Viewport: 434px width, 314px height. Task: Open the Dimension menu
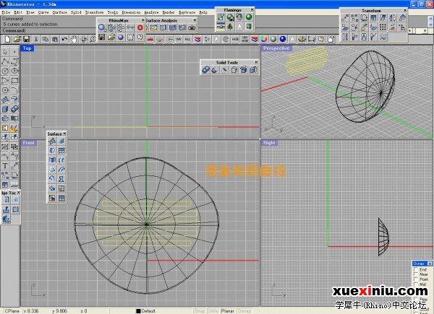point(131,12)
